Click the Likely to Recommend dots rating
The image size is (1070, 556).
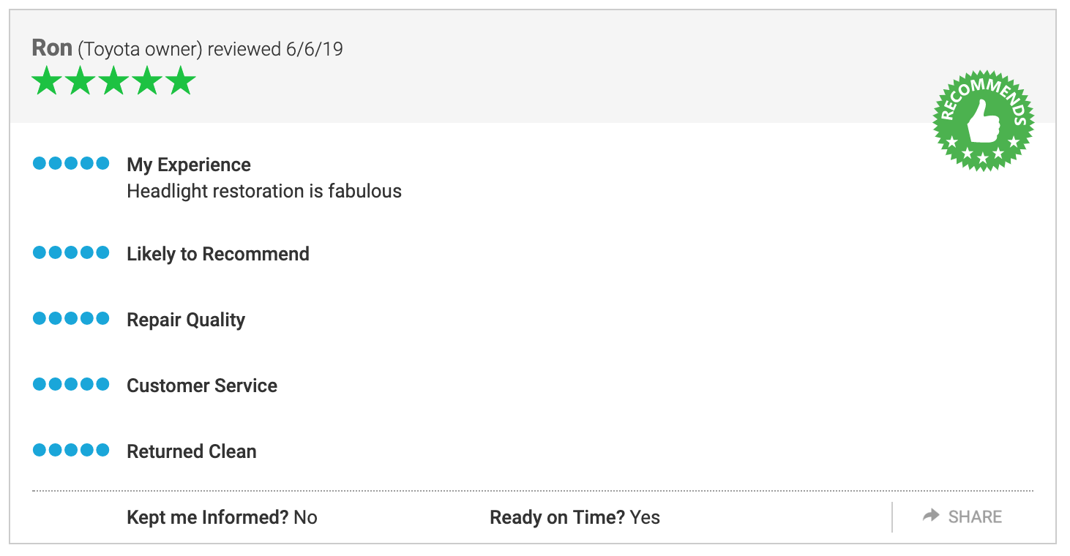tap(71, 252)
